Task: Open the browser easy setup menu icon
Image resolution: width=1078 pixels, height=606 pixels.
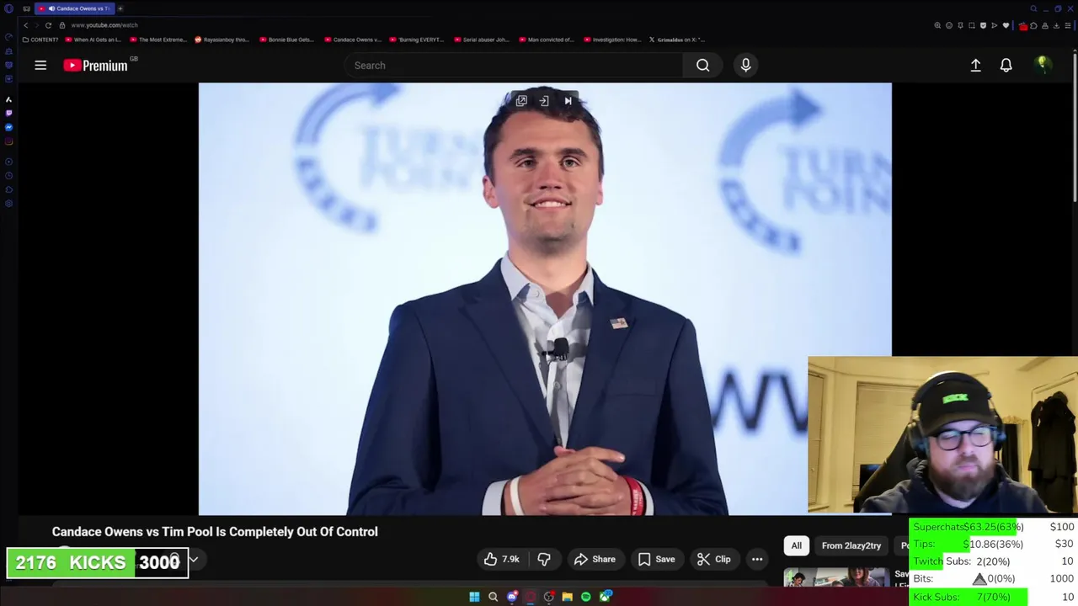Action: [x=1068, y=25]
